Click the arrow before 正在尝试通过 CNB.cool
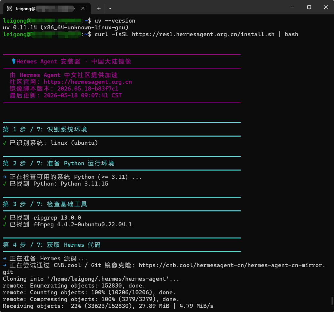This screenshot has width=334, height=312. 5,265
